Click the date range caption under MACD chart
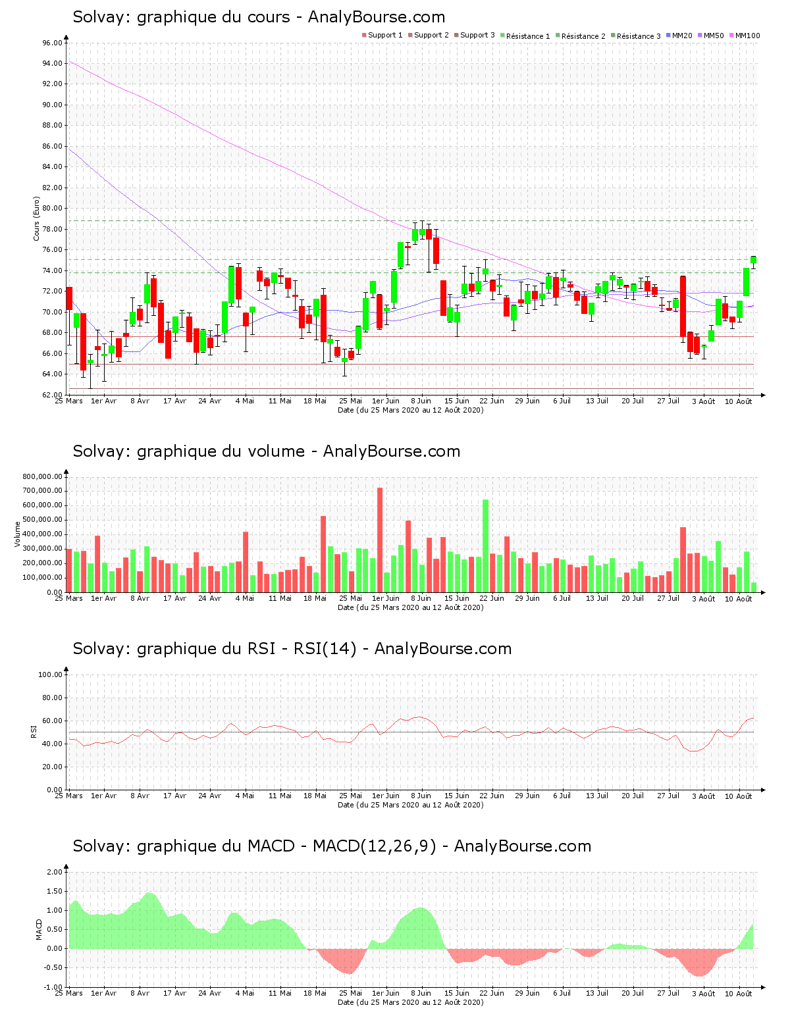Image resolution: width=790 pixels, height=1020 pixels. point(411,1002)
